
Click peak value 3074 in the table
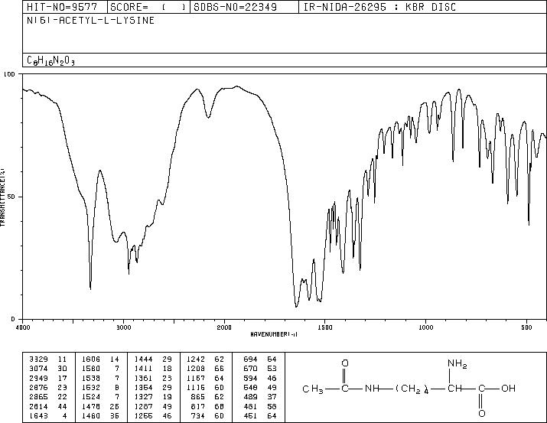(x=38, y=369)
